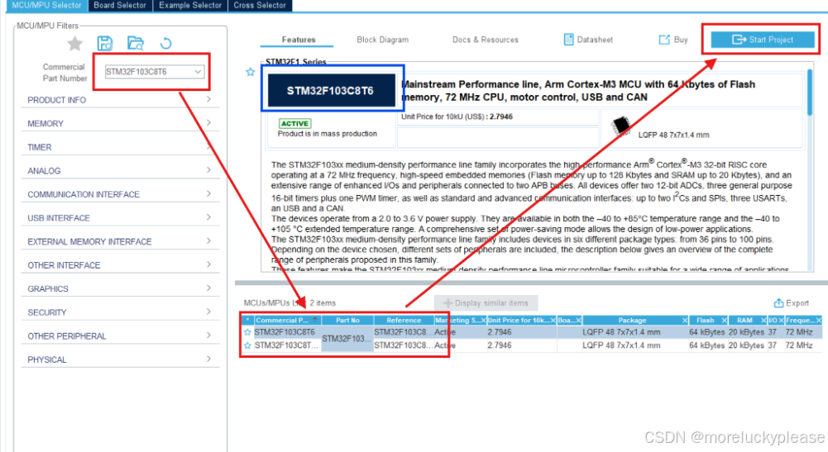This screenshot has width=828, height=452.
Task: Click the load saved search folder icon
Action: 136,43
